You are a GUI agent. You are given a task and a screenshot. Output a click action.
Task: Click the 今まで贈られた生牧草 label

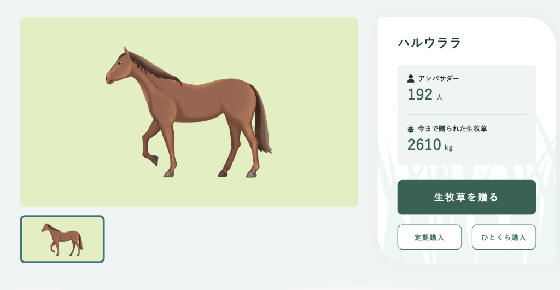(452, 129)
